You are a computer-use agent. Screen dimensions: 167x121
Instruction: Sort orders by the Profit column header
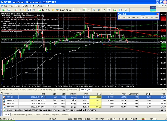point(159,94)
